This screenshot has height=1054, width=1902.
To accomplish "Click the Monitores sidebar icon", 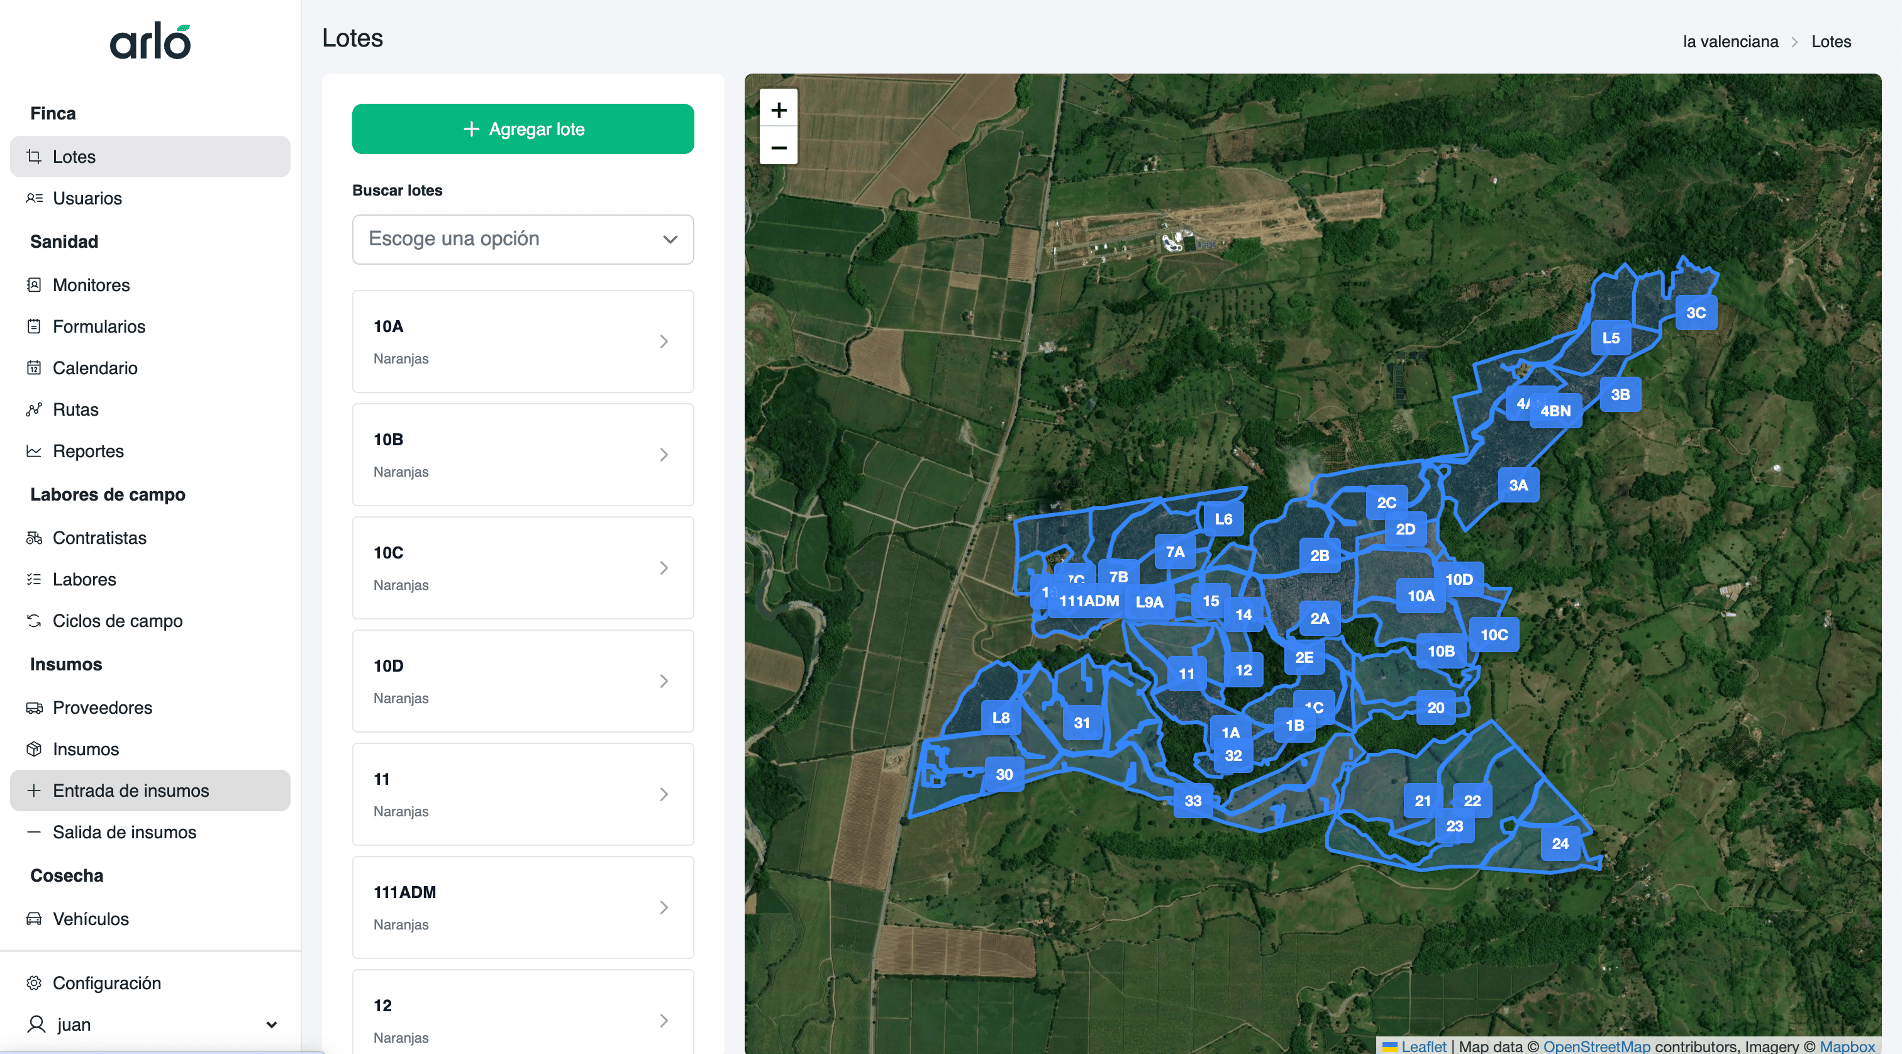I will pos(34,285).
